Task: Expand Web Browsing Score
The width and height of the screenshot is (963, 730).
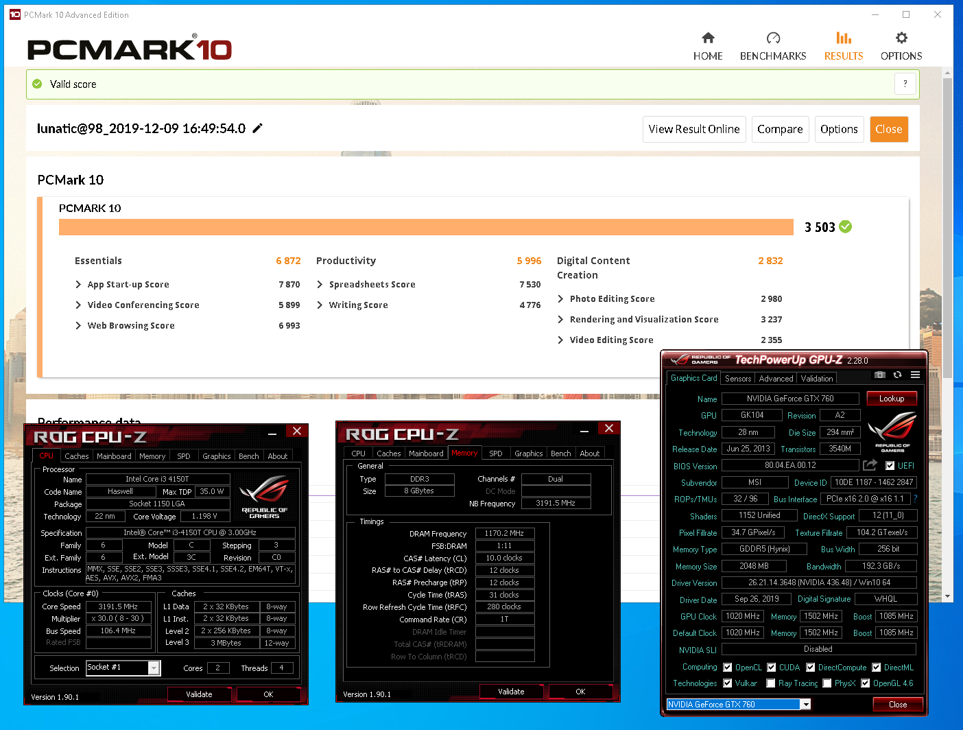Action: tap(78, 325)
